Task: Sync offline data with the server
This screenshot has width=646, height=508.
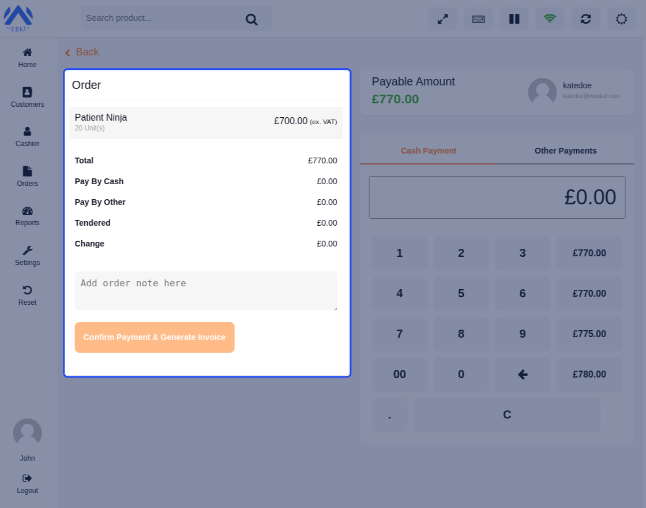Action: 585,18
